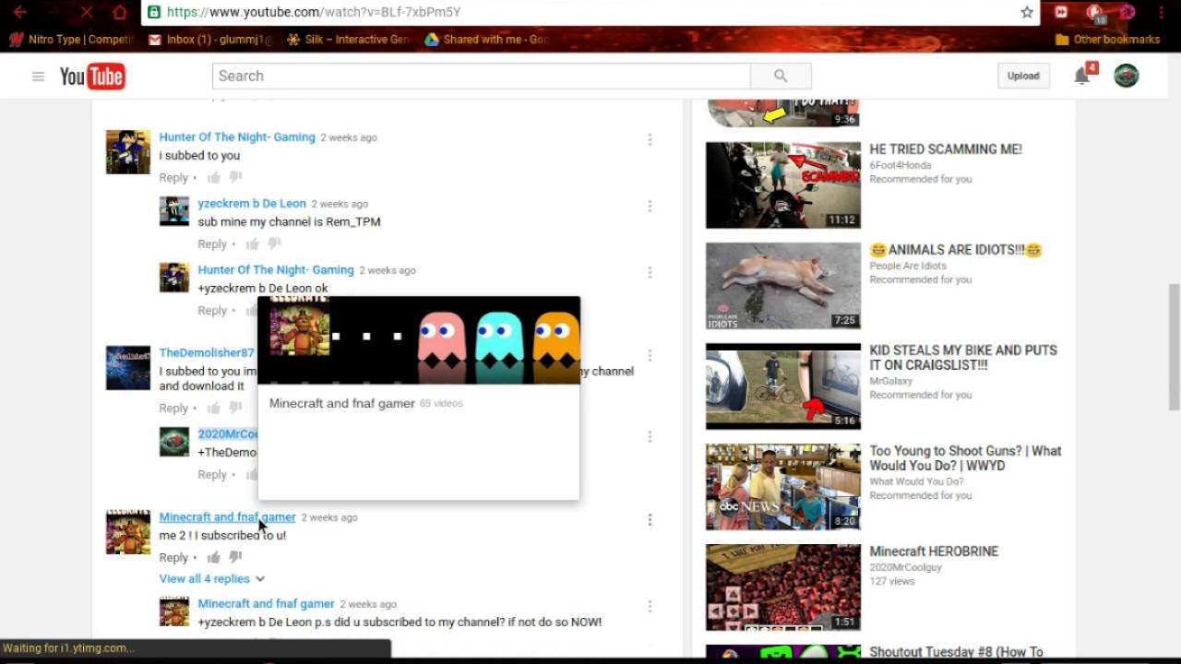Open the account avatar menu
Screen dimensions: 1181x664
(1126, 76)
